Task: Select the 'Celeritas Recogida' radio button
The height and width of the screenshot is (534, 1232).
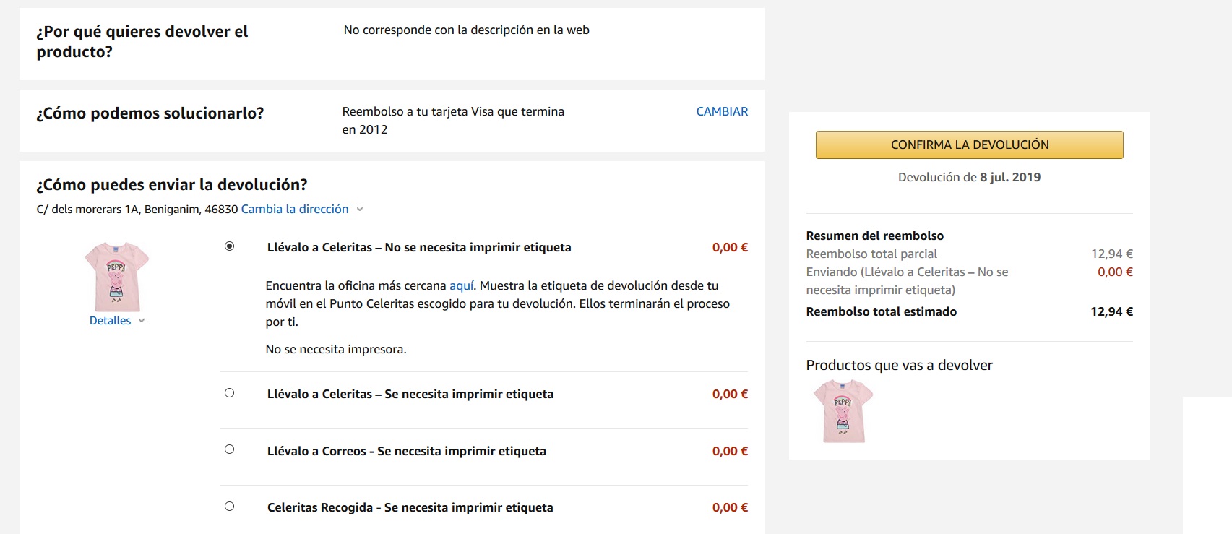Action: [x=229, y=507]
